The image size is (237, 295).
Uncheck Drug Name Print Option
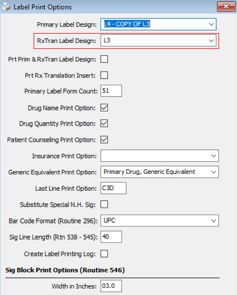click(104, 108)
